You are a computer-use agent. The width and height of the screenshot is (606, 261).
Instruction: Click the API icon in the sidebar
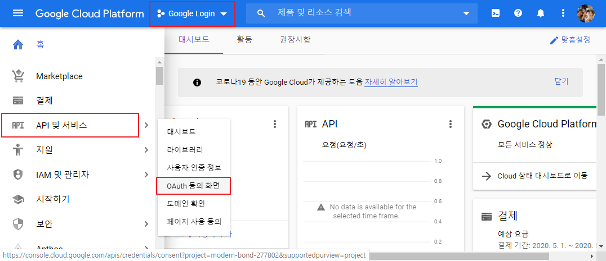pyautogui.click(x=18, y=125)
